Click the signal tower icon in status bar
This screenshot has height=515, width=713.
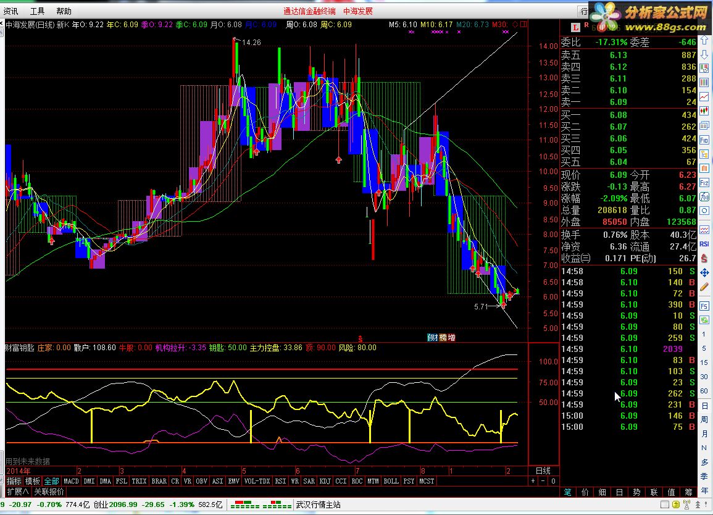coord(686,505)
